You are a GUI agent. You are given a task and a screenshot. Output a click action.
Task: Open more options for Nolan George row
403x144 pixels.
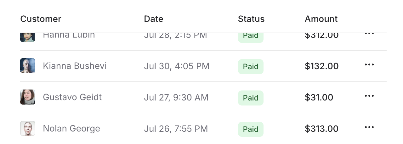tap(369, 127)
